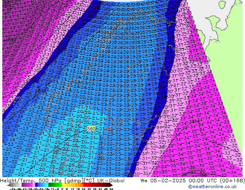The height and width of the screenshot is (190, 245).
Task: Click the 560 height contour label
Action: (91, 129)
